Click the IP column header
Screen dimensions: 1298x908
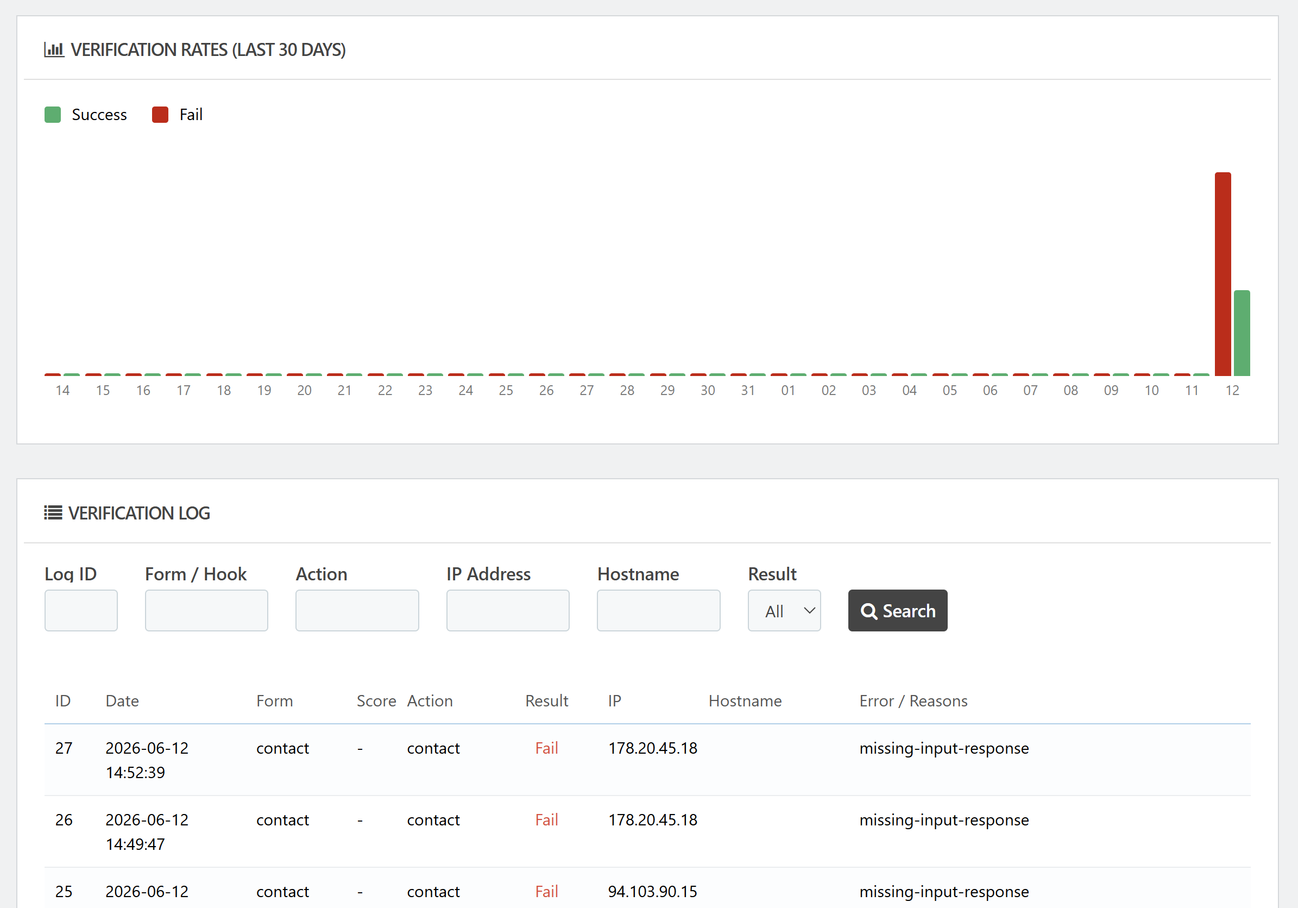pyautogui.click(x=615, y=701)
